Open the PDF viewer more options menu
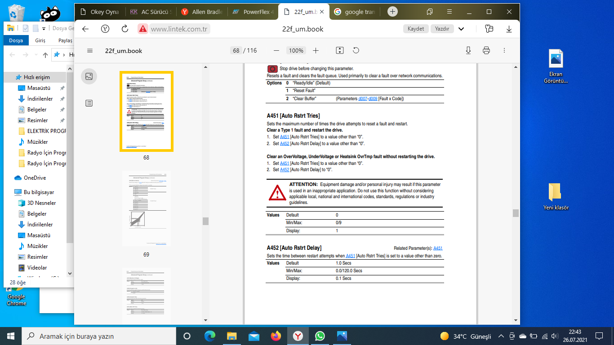Screen dimensions: 614x345 tap(504, 51)
